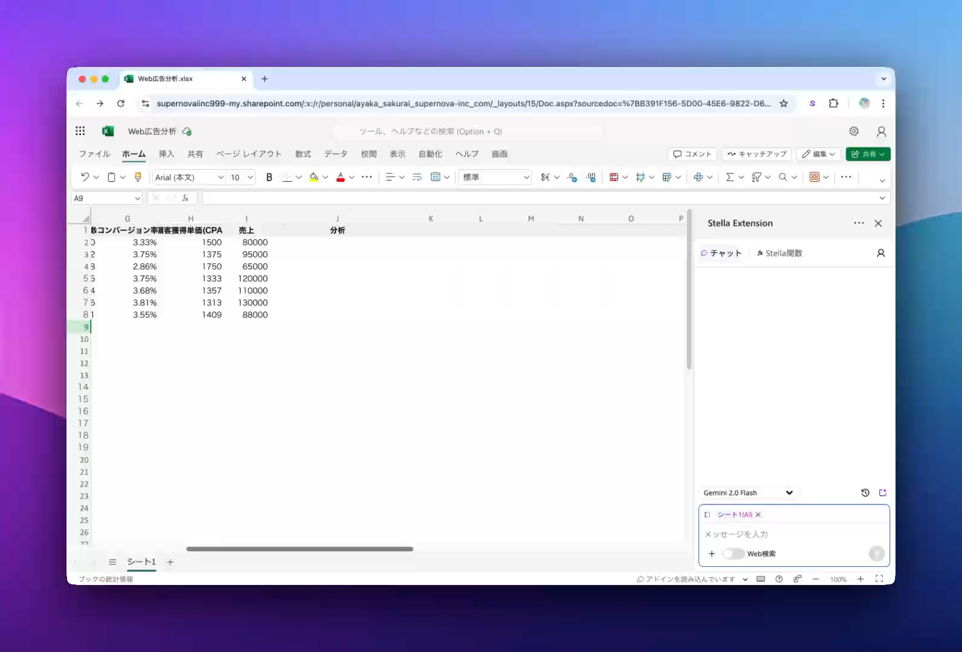Click the orange Add-ins icon
Image resolution: width=962 pixels, height=652 pixels.
pyautogui.click(x=815, y=177)
